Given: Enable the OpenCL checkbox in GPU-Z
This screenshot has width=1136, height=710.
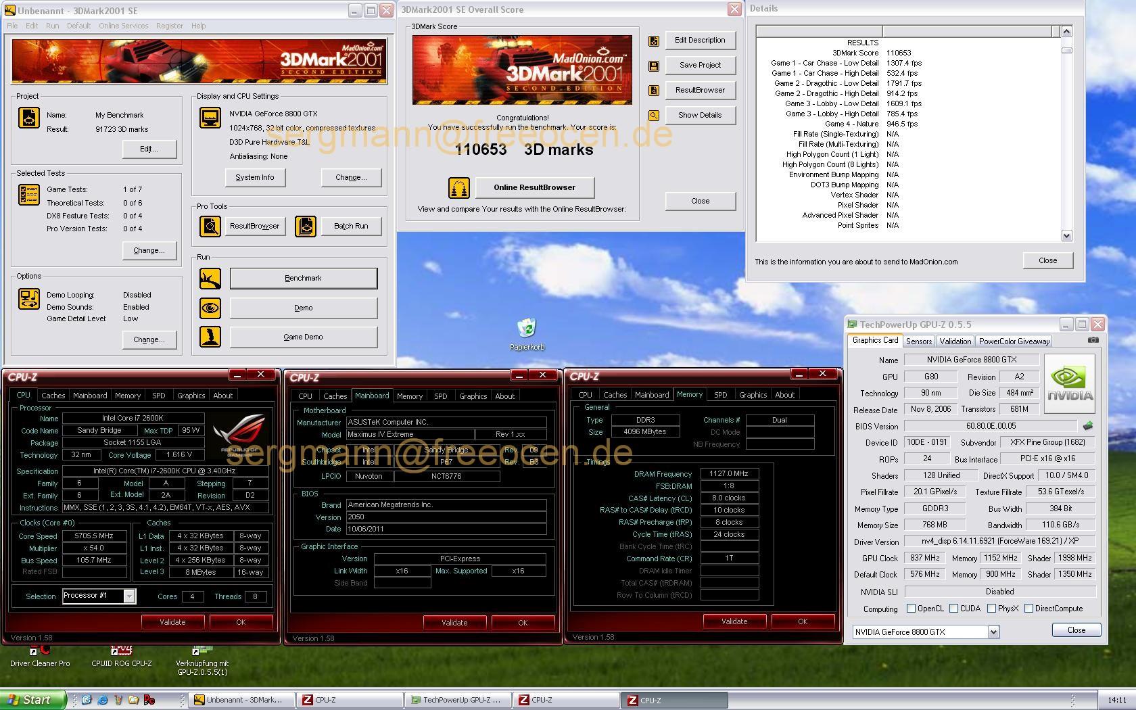Looking at the screenshot, I should [x=911, y=609].
